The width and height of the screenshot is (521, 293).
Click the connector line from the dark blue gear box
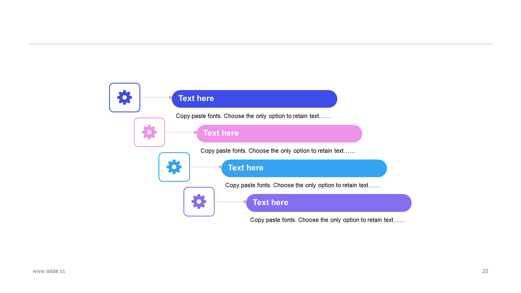tap(155, 97)
